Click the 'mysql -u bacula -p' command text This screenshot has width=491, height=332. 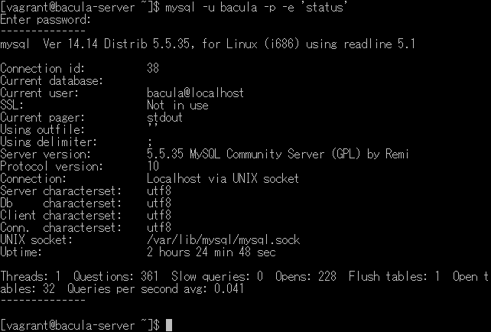pyautogui.click(x=220, y=8)
